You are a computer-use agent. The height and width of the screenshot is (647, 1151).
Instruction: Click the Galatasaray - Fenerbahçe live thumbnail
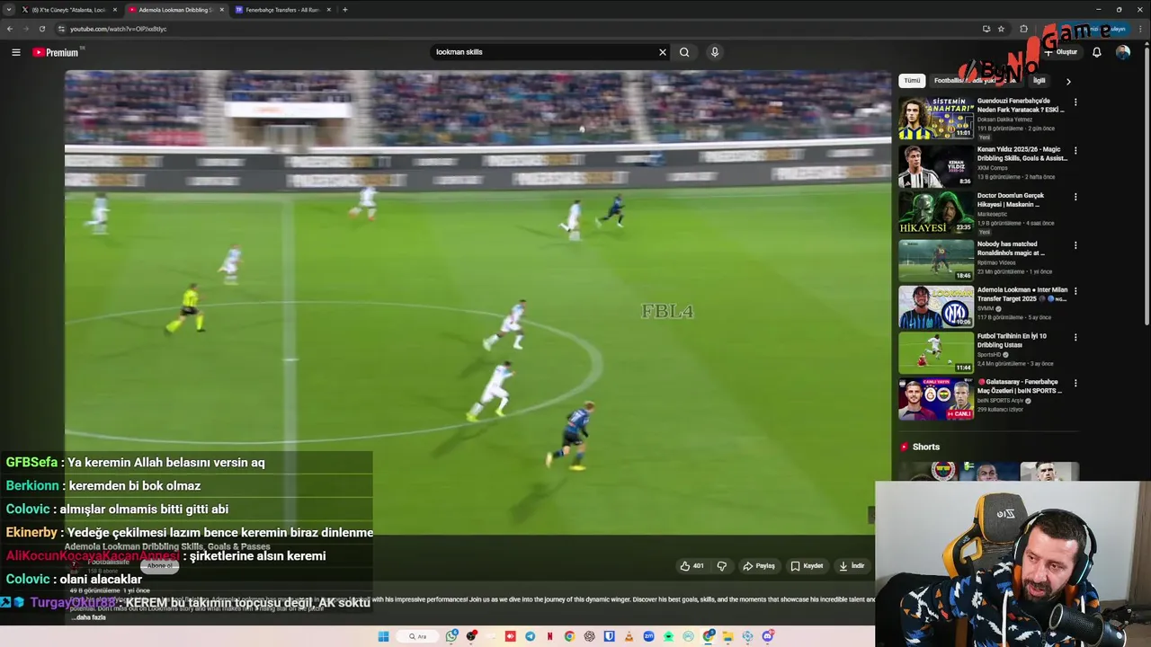936,399
